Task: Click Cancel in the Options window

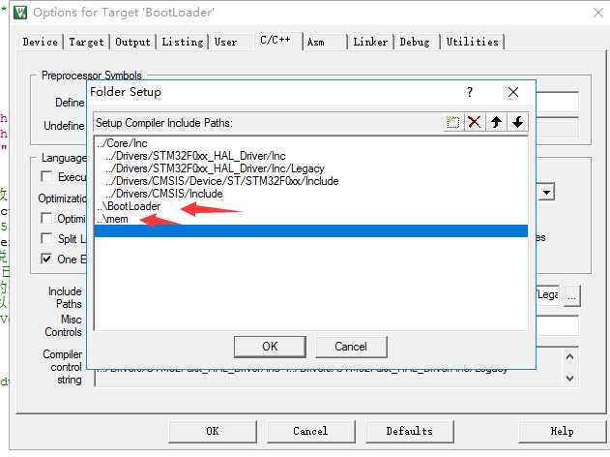Action: coord(310,431)
